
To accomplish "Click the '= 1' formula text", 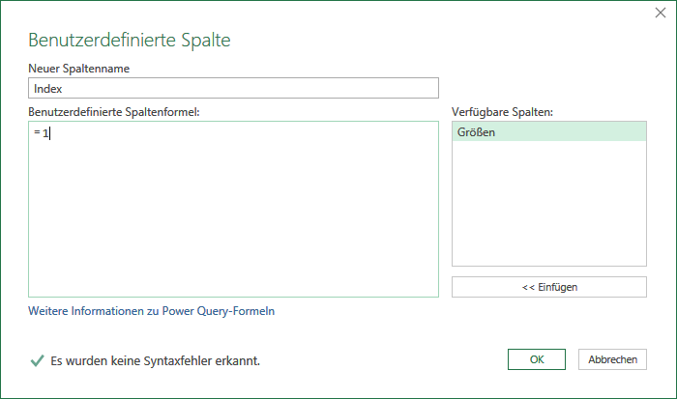I will click(42, 133).
